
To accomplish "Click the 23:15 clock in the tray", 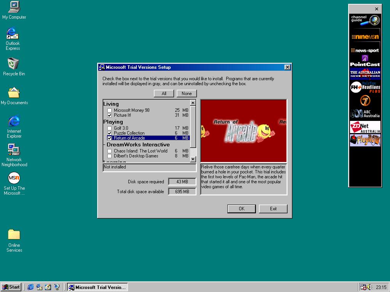I will click(x=381, y=287).
